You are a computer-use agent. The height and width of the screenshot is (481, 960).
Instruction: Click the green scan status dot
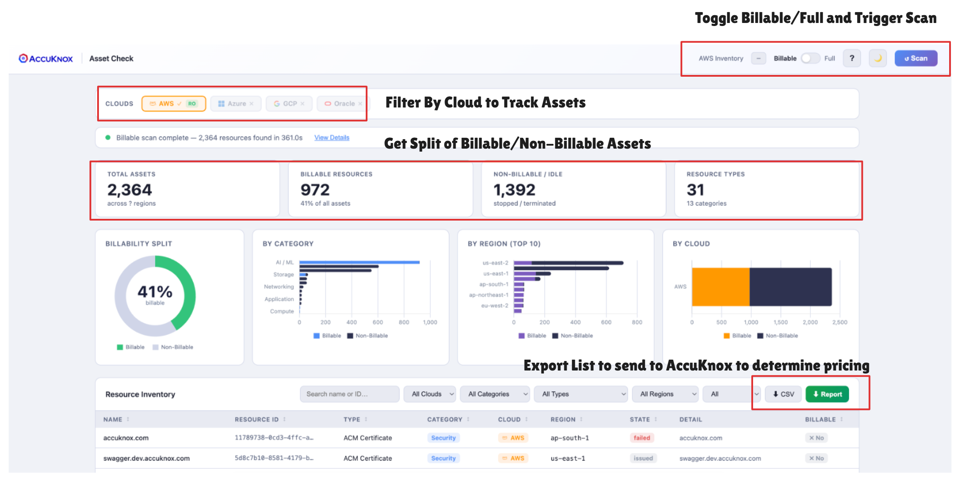[108, 137]
